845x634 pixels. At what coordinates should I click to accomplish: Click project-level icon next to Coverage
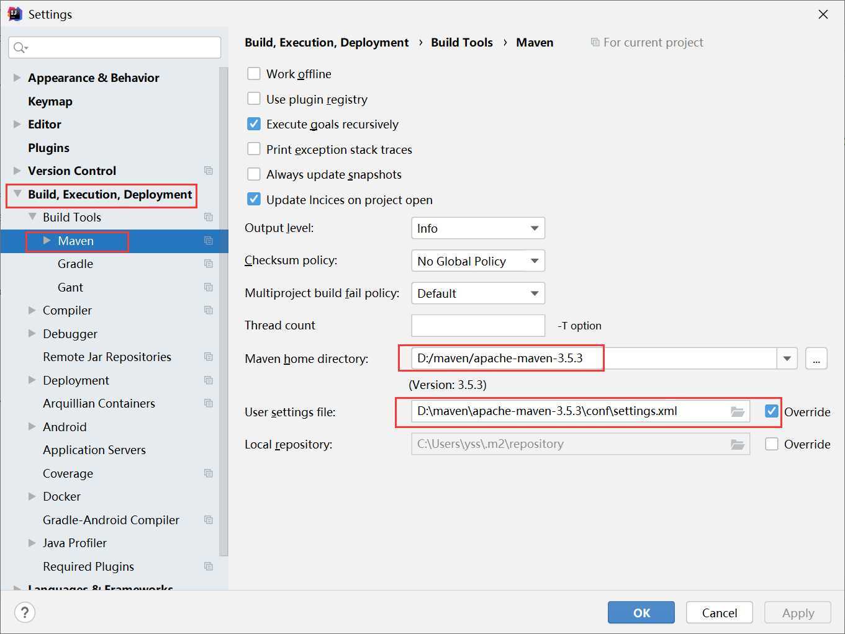pyautogui.click(x=209, y=473)
